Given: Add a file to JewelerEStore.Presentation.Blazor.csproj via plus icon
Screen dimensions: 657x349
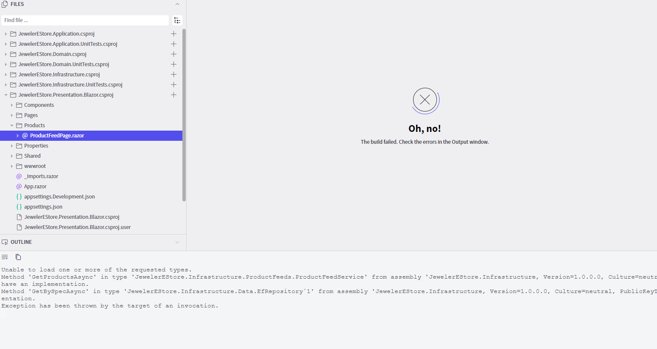Looking at the screenshot, I should tap(173, 95).
